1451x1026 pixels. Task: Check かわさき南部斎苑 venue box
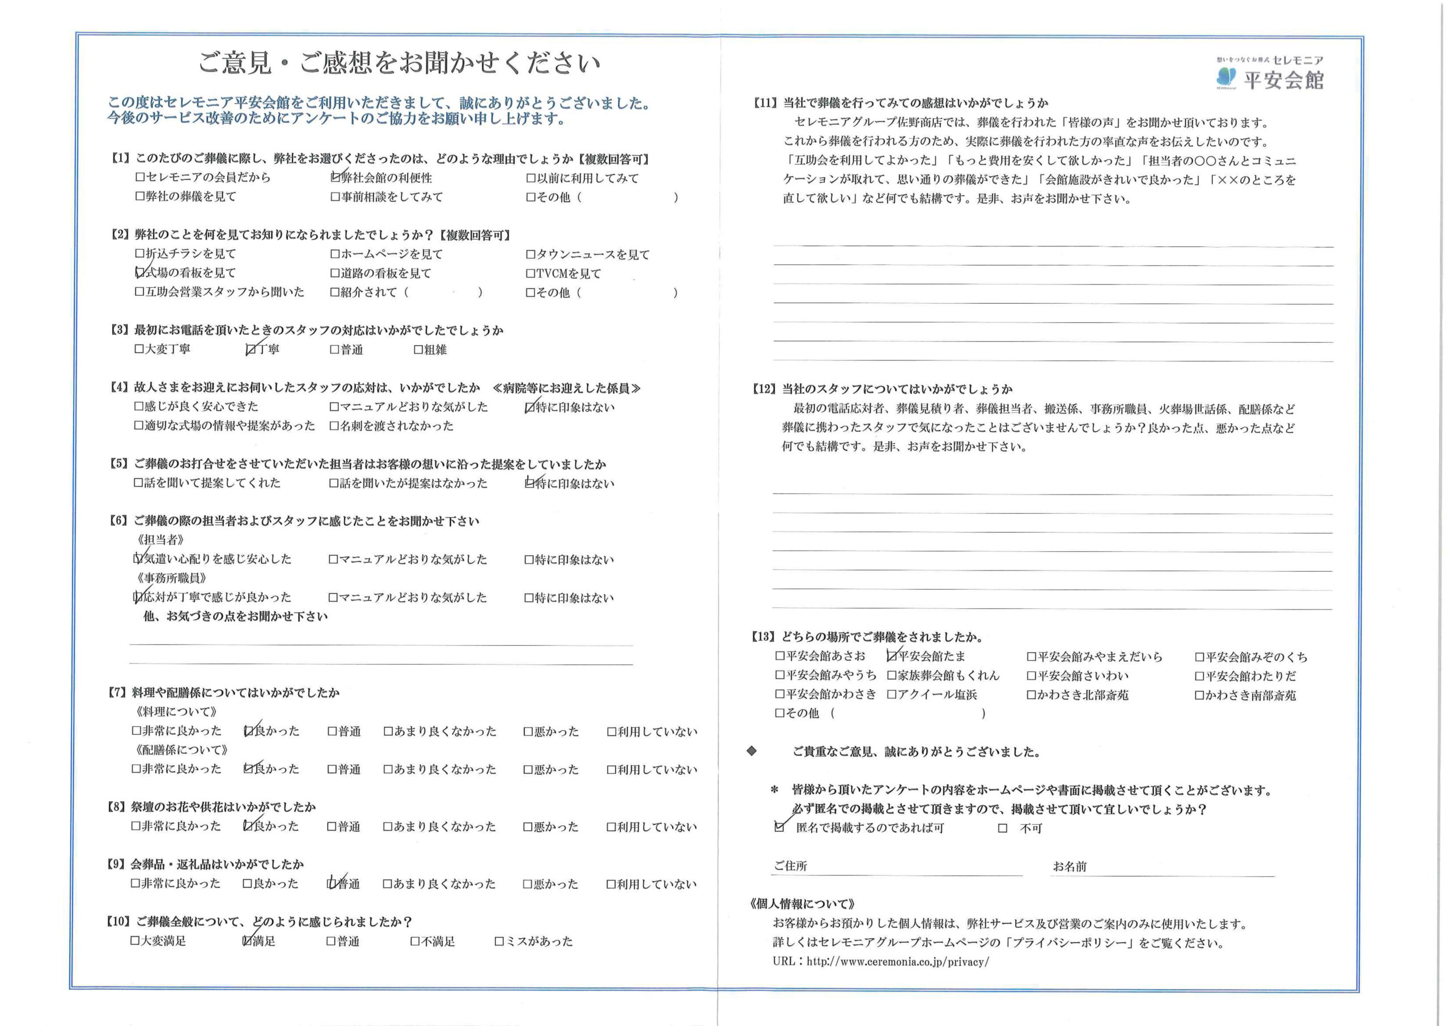coord(1199,696)
